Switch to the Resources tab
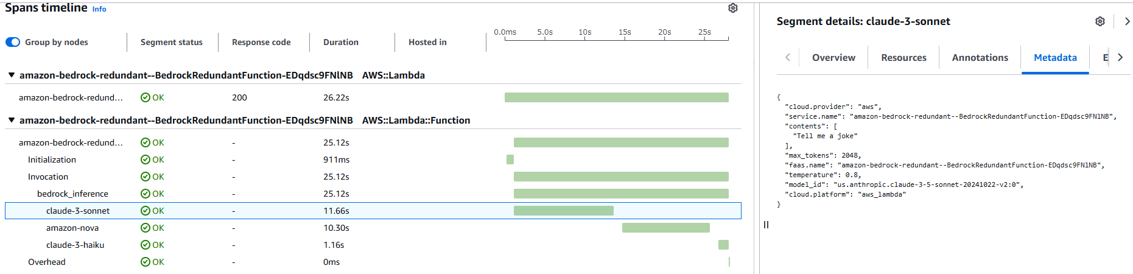Viewport: 1133px width, 274px height. (x=903, y=57)
